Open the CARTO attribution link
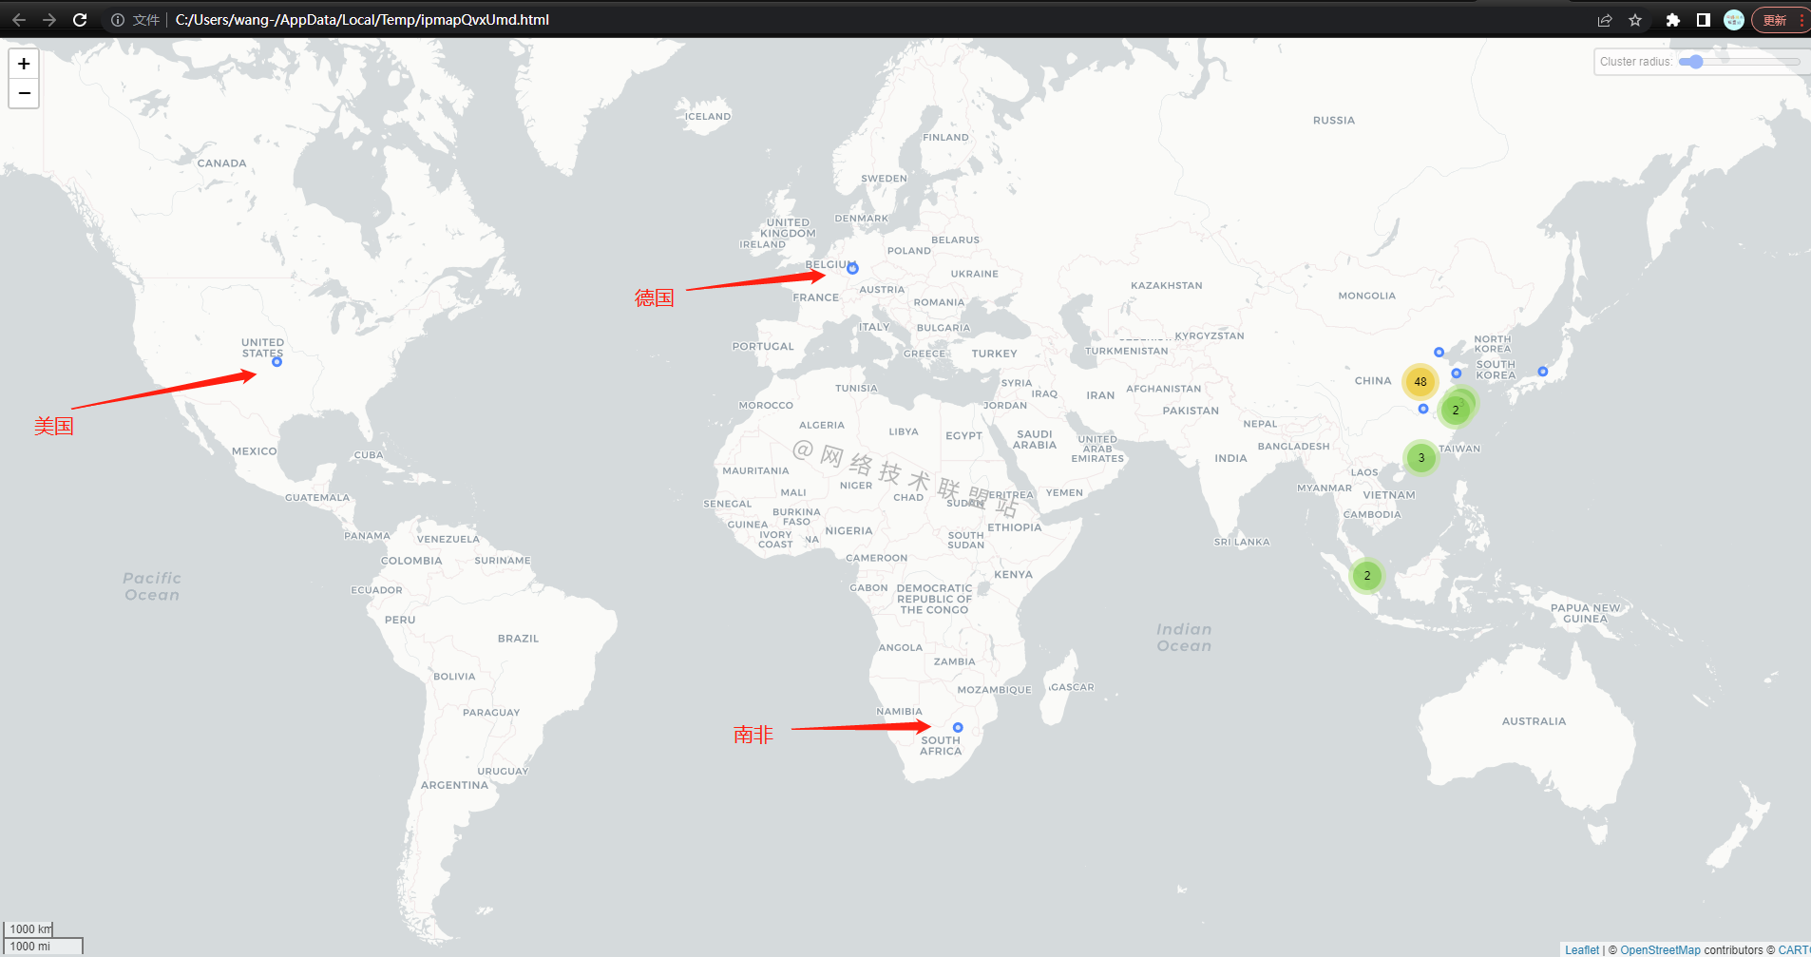 tap(1794, 949)
